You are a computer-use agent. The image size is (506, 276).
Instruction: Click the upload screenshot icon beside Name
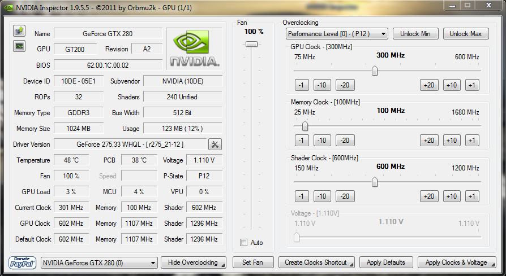click(19, 31)
